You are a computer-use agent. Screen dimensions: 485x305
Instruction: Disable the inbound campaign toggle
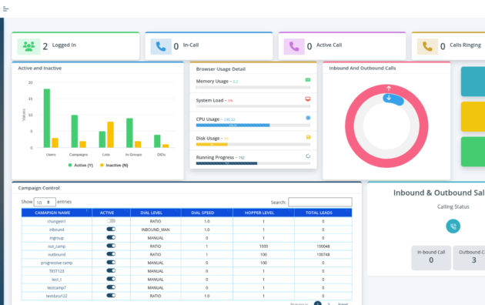111,230
